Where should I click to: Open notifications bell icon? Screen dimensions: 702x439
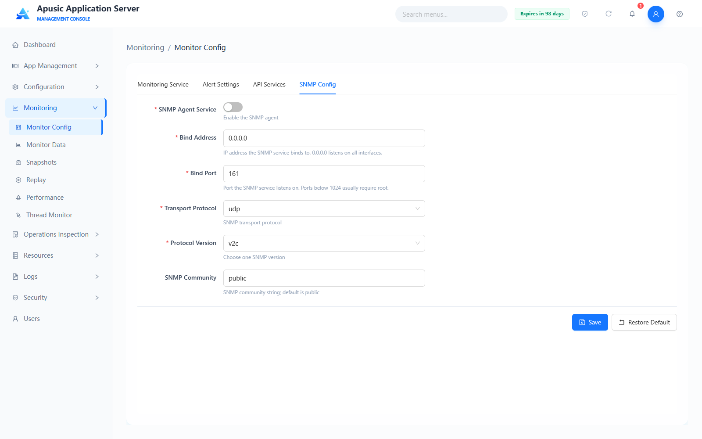632,14
